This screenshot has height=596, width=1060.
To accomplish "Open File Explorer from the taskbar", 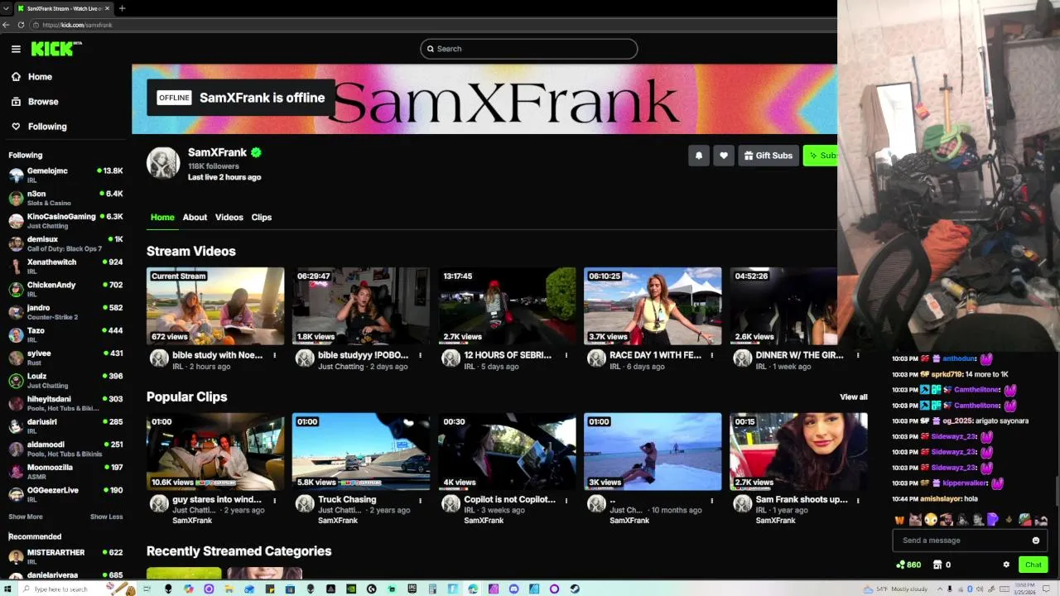I will 229,589.
